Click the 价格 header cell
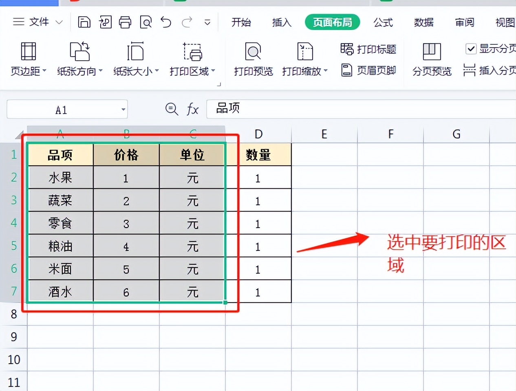The height and width of the screenshot is (391, 516). point(126,154)
